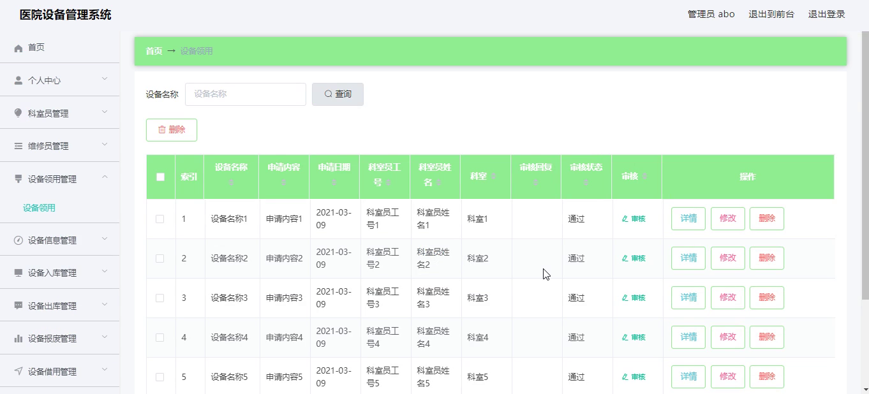
Task: Click the icon next to 设备领用管理
Action: [x=19, y=179]
